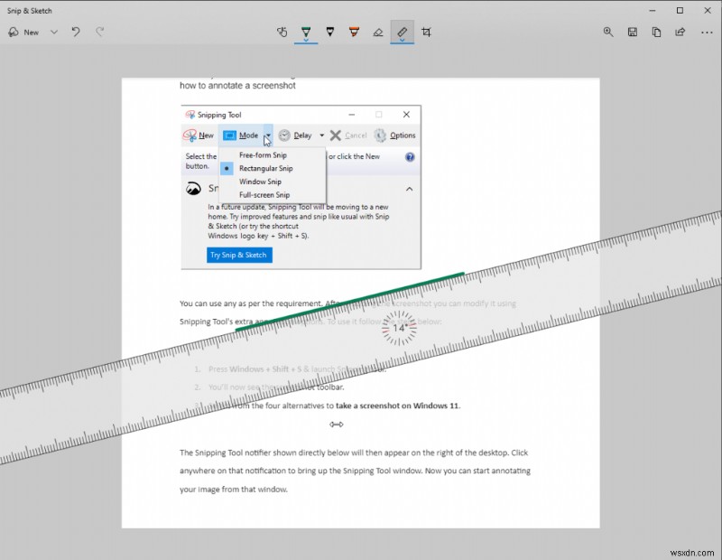The width and height of the screenshot is (722, 560).
Task: Click the Cancel button in pictured Snipping Tool
Action: tap(348, 135)
